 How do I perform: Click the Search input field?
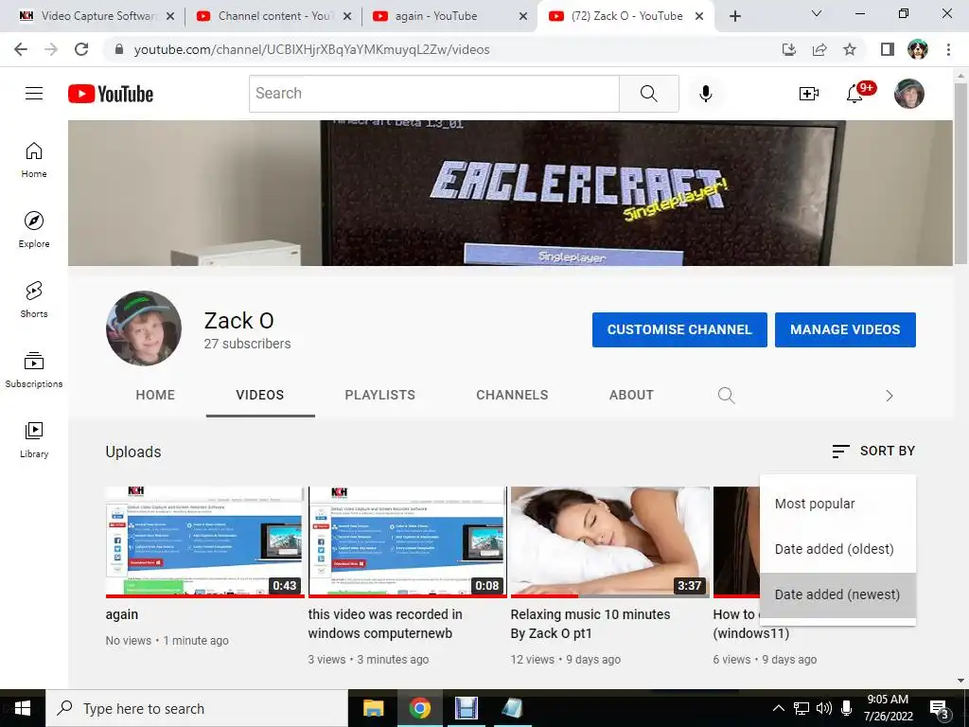click(x=433, y=94)
